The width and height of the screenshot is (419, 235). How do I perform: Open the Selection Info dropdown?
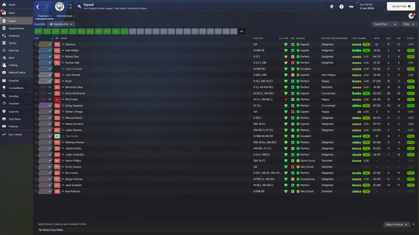[x=61, y=24]
